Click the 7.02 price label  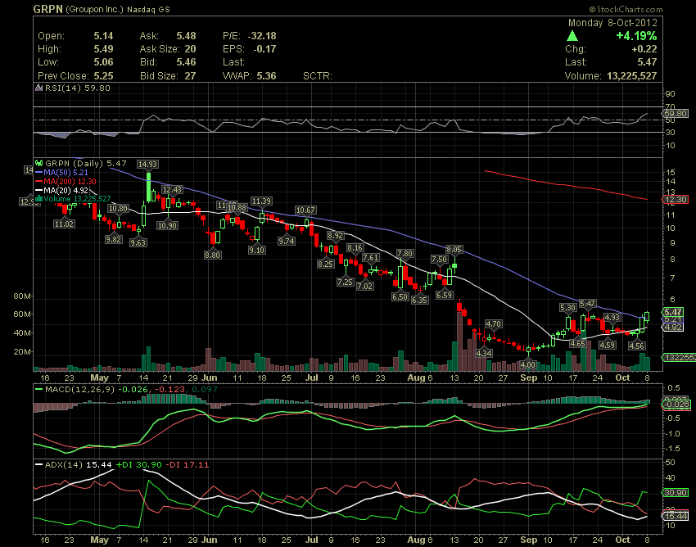click(x=365, y=287)
